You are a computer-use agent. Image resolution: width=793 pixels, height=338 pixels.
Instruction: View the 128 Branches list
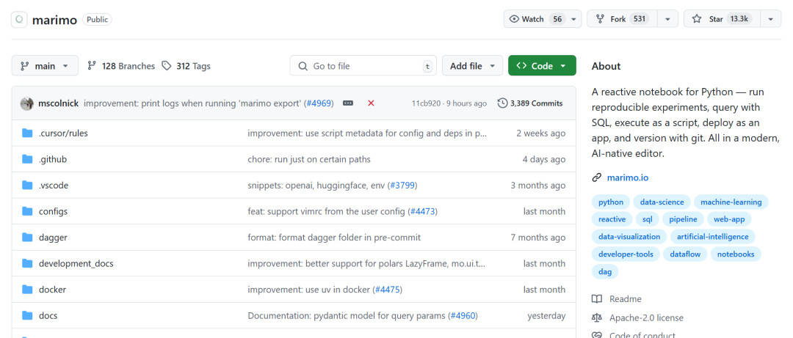121,66
